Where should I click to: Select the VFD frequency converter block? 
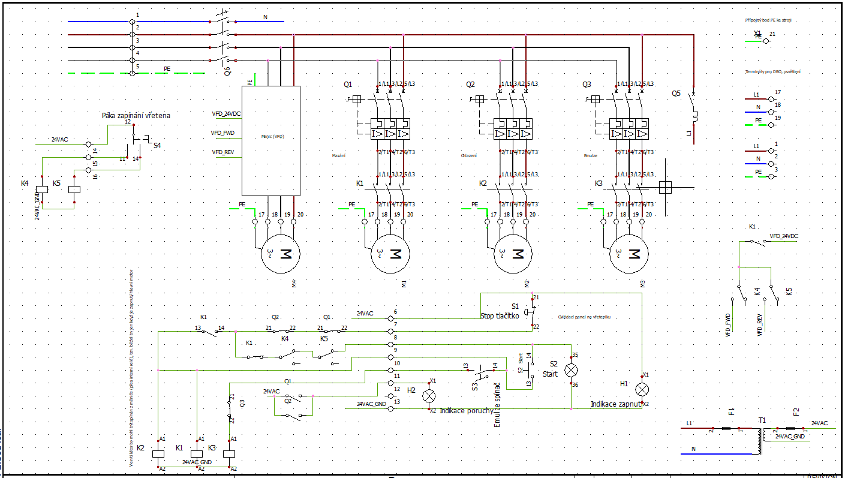(270, 140)
